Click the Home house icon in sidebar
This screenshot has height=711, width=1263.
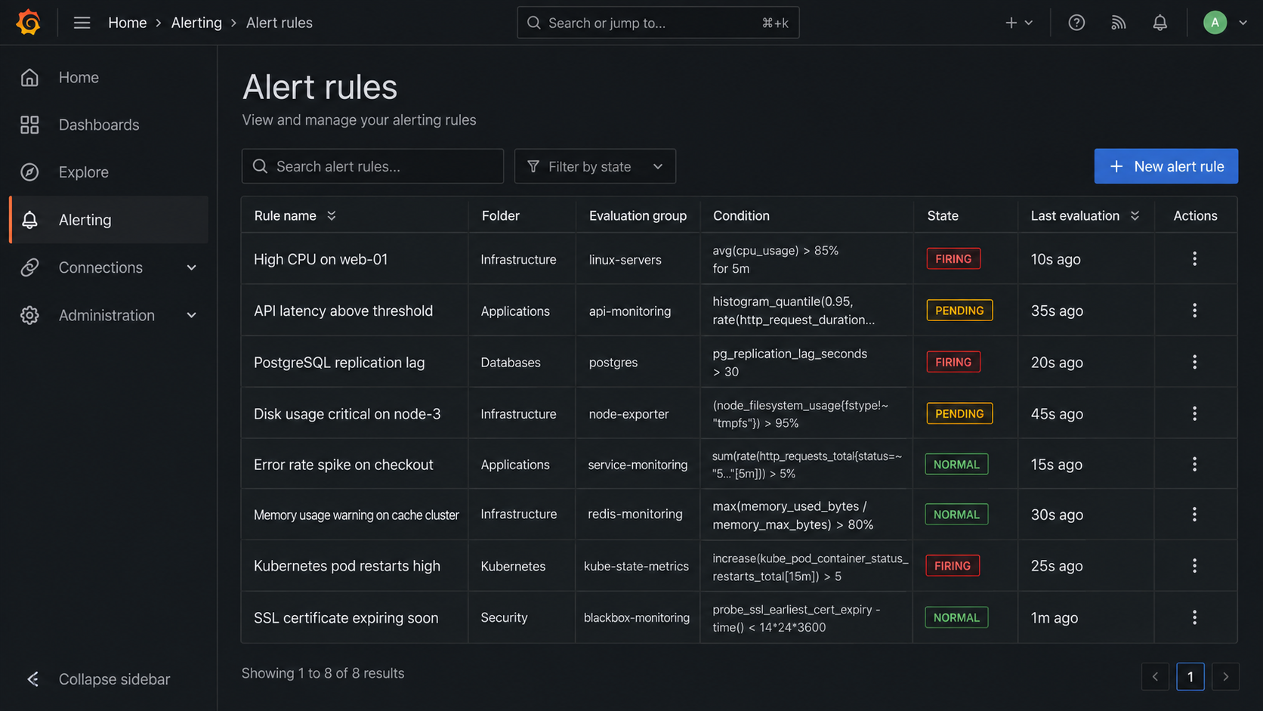point(29,77)
